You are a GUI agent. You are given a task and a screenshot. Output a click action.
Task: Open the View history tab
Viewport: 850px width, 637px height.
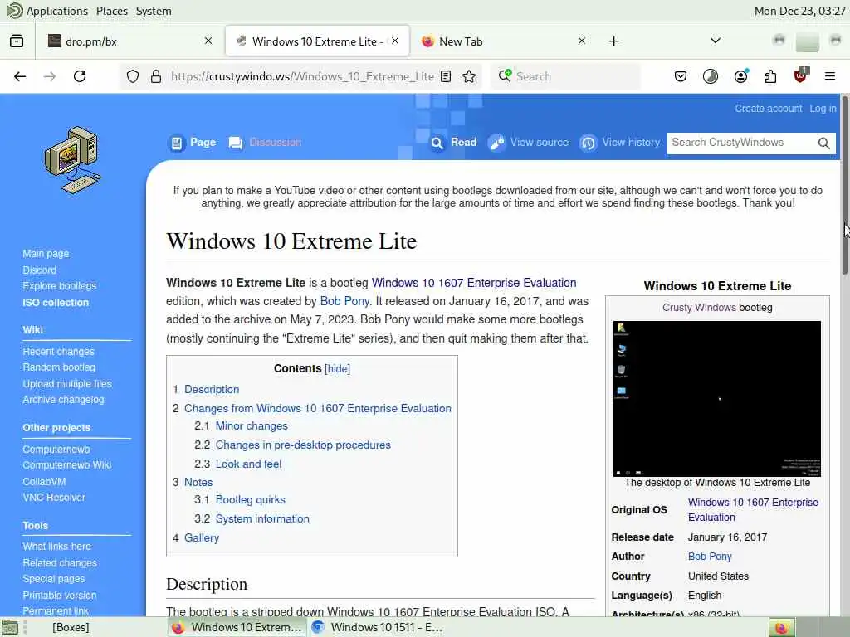620,143
